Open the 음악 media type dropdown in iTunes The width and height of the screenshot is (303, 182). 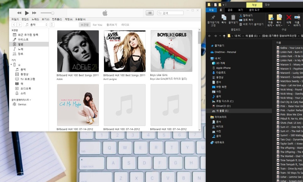pyautogui.click(x=36, y=24)
